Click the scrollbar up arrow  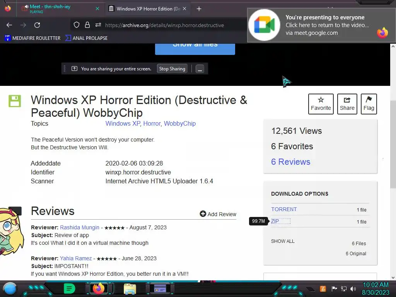click(393, 46)
